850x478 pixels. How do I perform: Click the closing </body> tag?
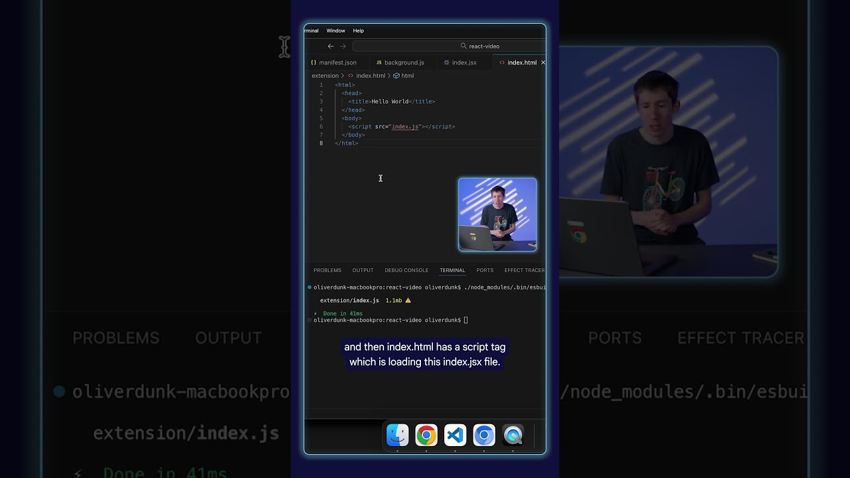pos(353,135)
